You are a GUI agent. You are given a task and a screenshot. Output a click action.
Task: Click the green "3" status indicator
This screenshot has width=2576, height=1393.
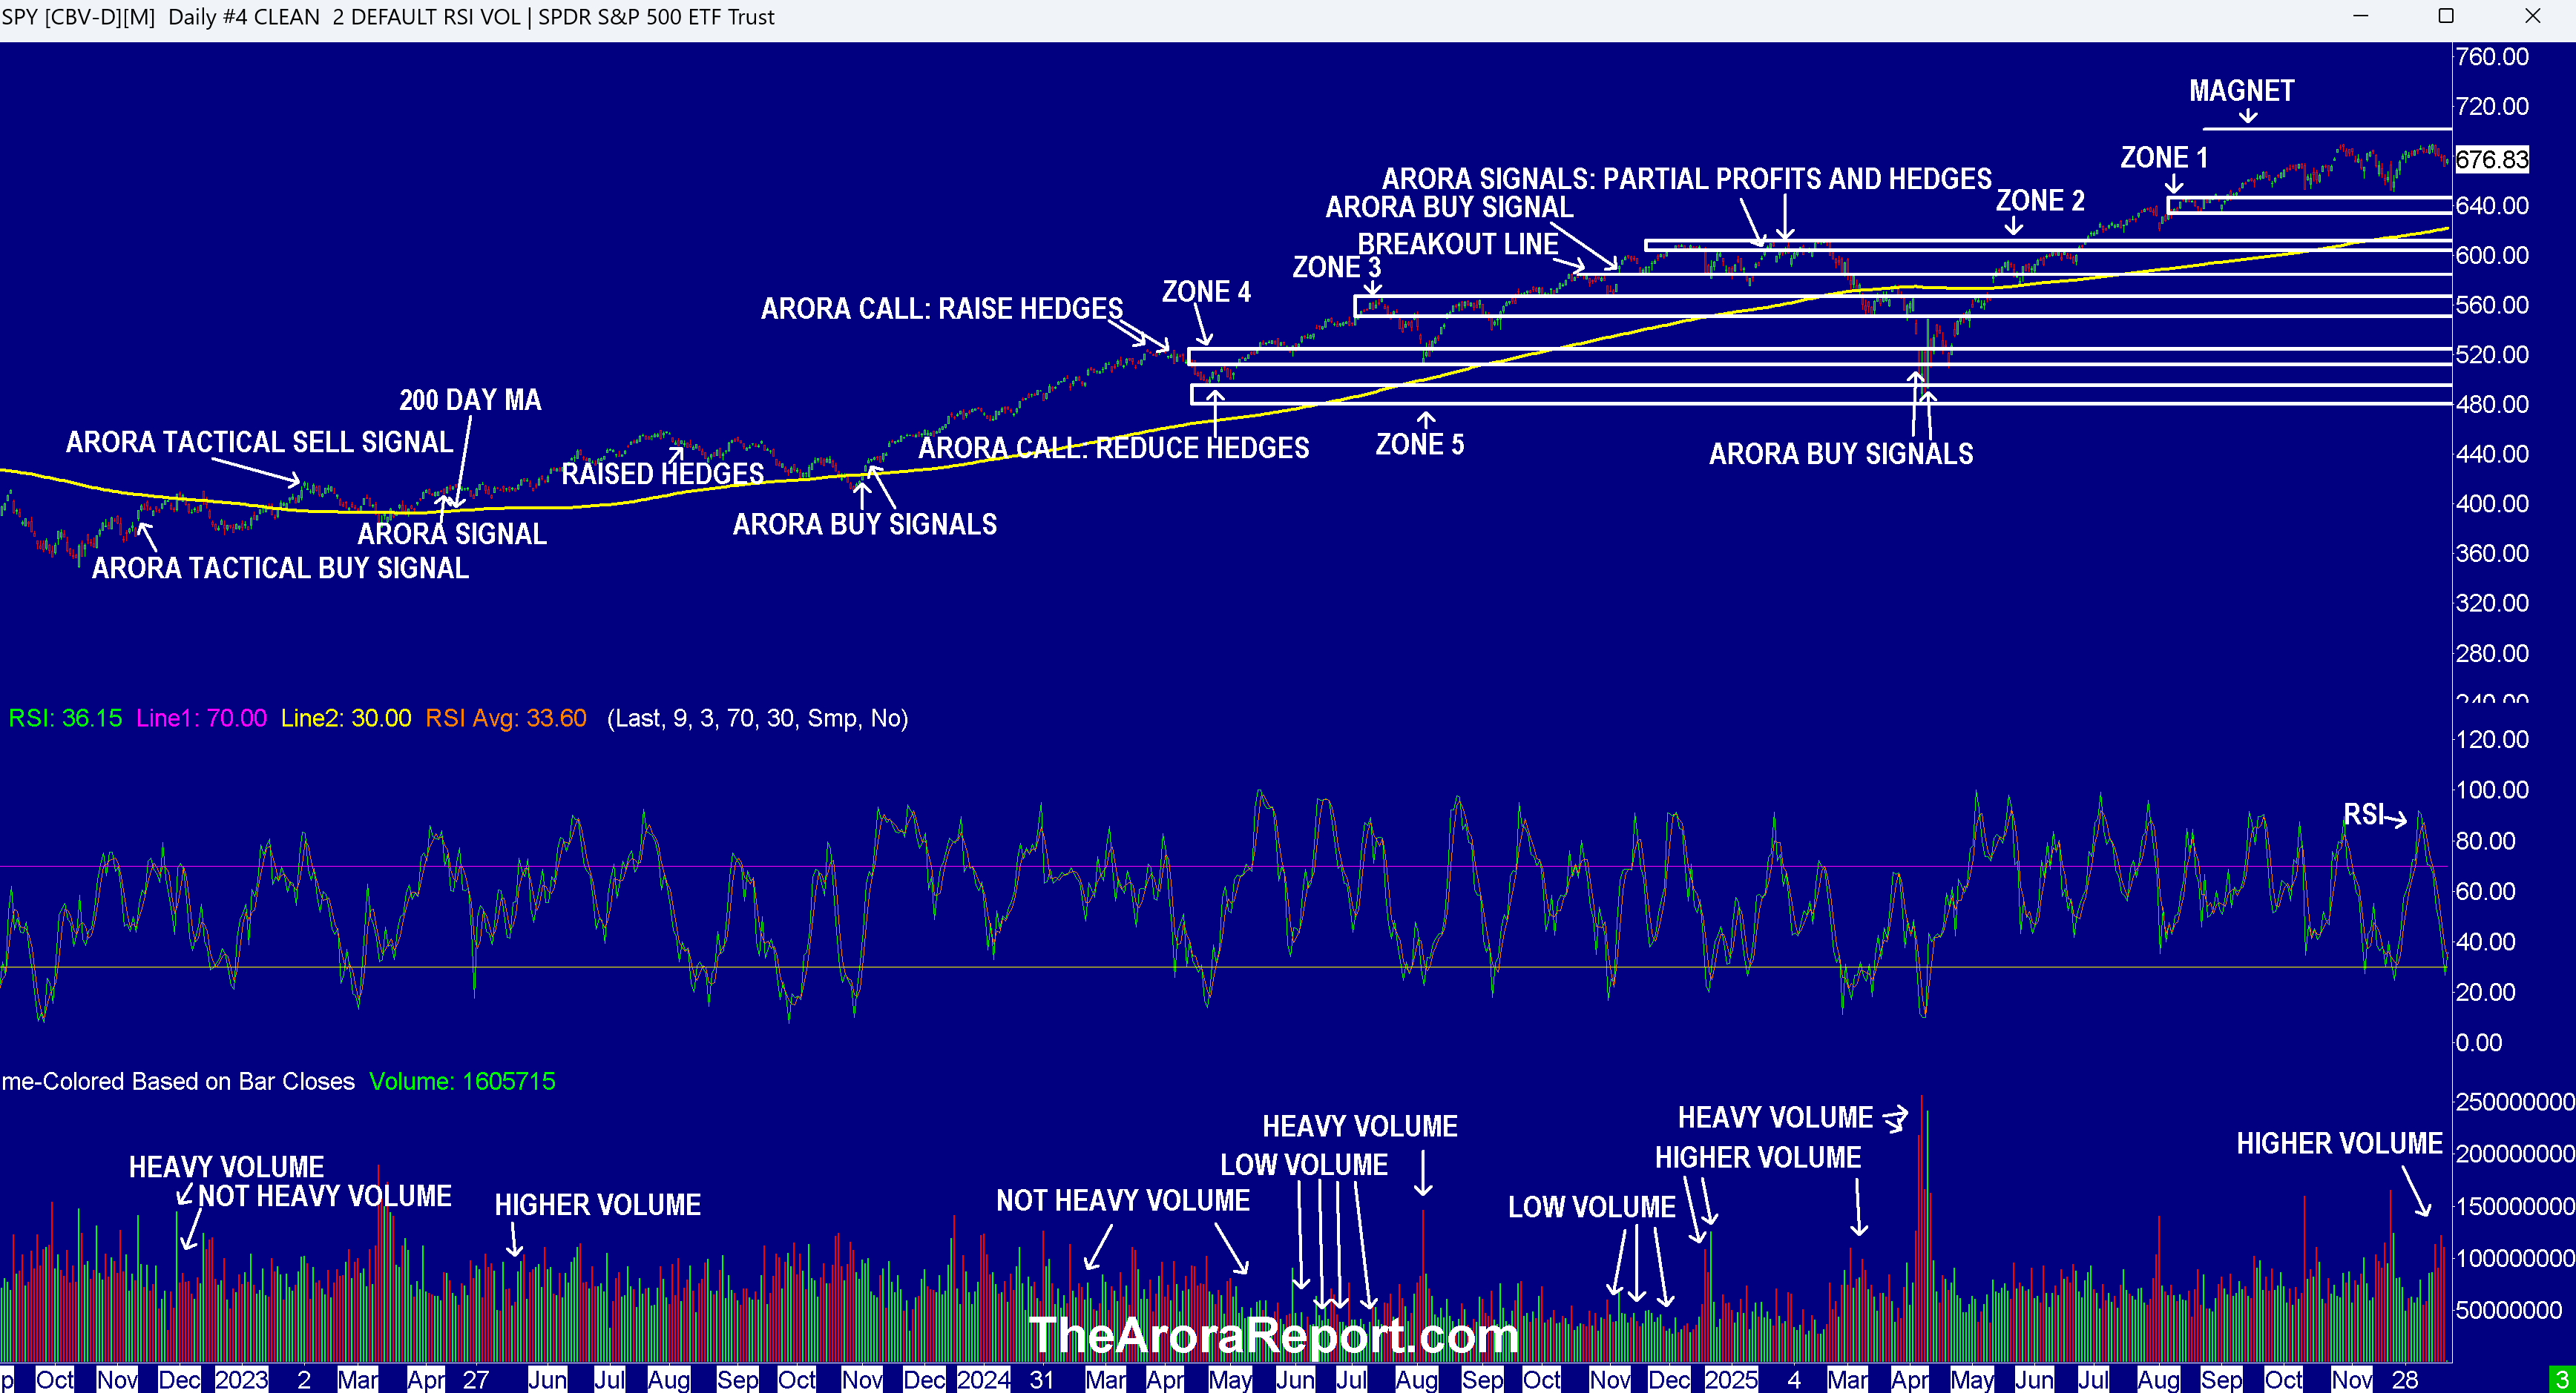(2562, 1380)
